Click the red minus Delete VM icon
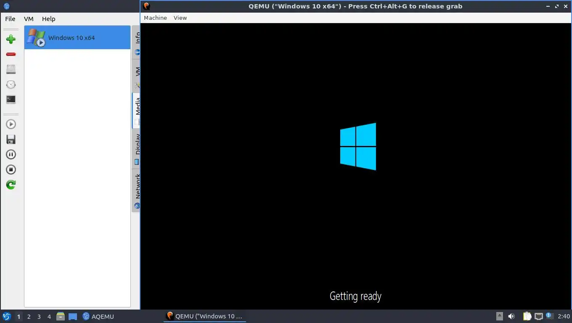572x323 pixels. tap(11, 54)
